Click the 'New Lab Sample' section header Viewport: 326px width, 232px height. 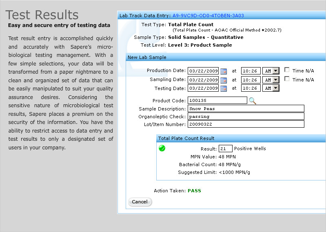pyautogui.click(x=147, y=57)
